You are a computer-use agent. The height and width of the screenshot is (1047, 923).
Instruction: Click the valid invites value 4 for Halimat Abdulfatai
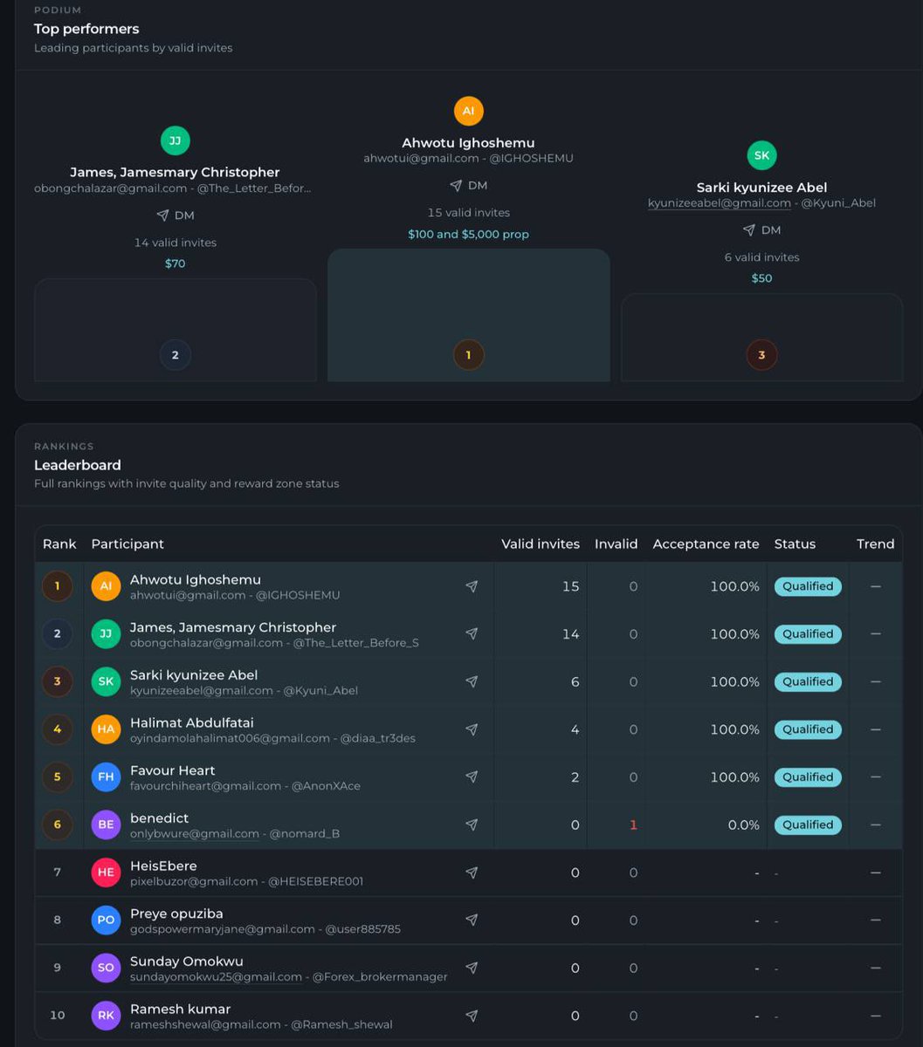(575, 729)
